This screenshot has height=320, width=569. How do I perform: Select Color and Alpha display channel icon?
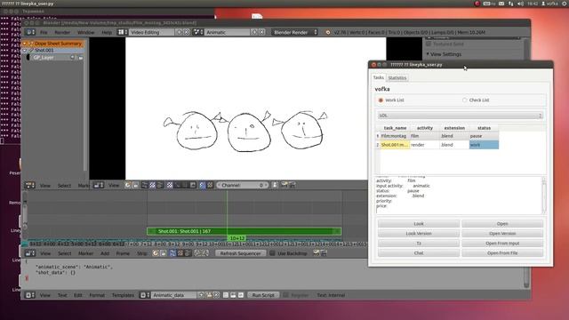[x=203, y=186]
